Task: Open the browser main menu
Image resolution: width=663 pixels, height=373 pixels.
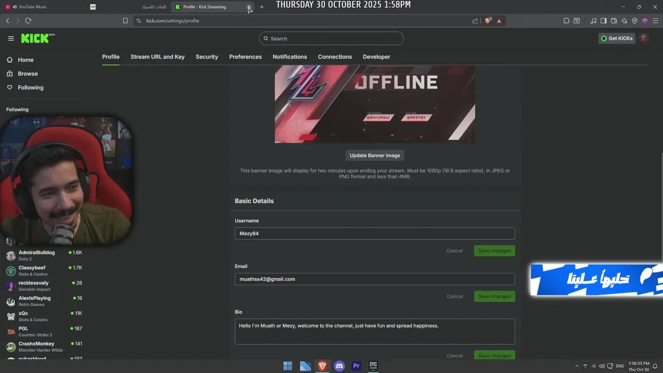Action: 655,21
